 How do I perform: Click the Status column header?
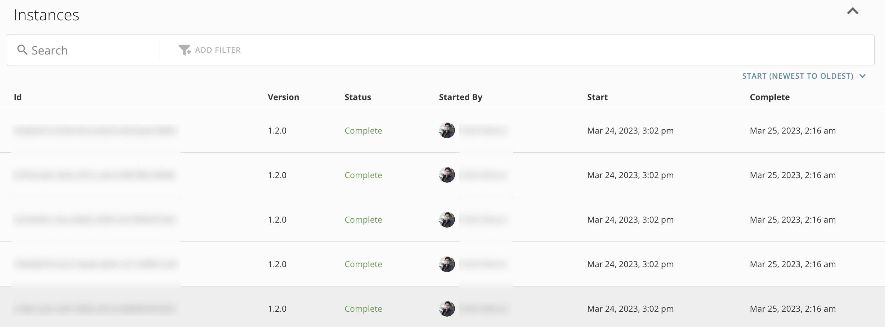click(358, 97)
